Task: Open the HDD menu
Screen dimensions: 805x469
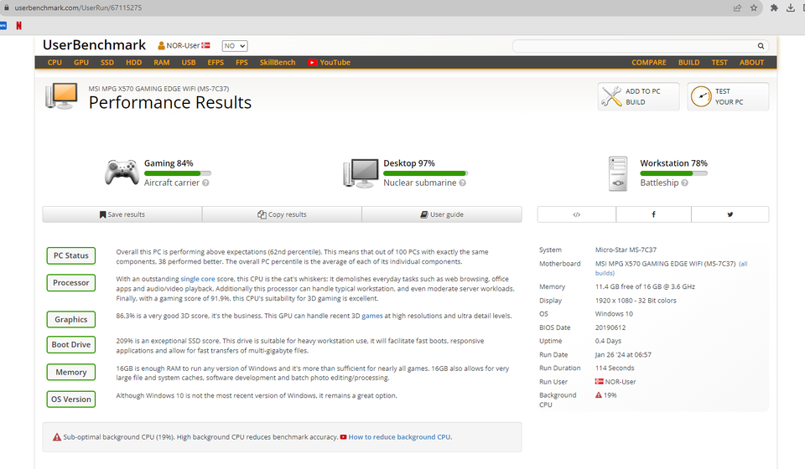Action: [x=134, y=63]
